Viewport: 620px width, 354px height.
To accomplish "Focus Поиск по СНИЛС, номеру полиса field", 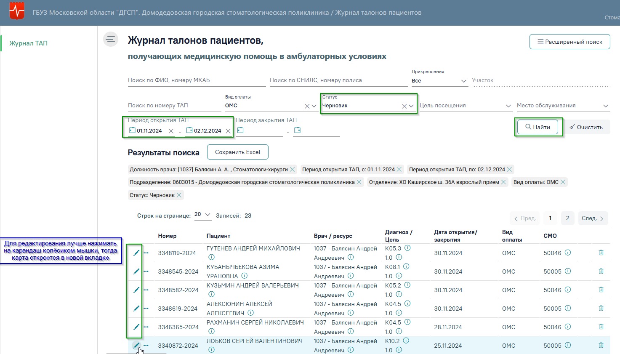I will point(338,80).
